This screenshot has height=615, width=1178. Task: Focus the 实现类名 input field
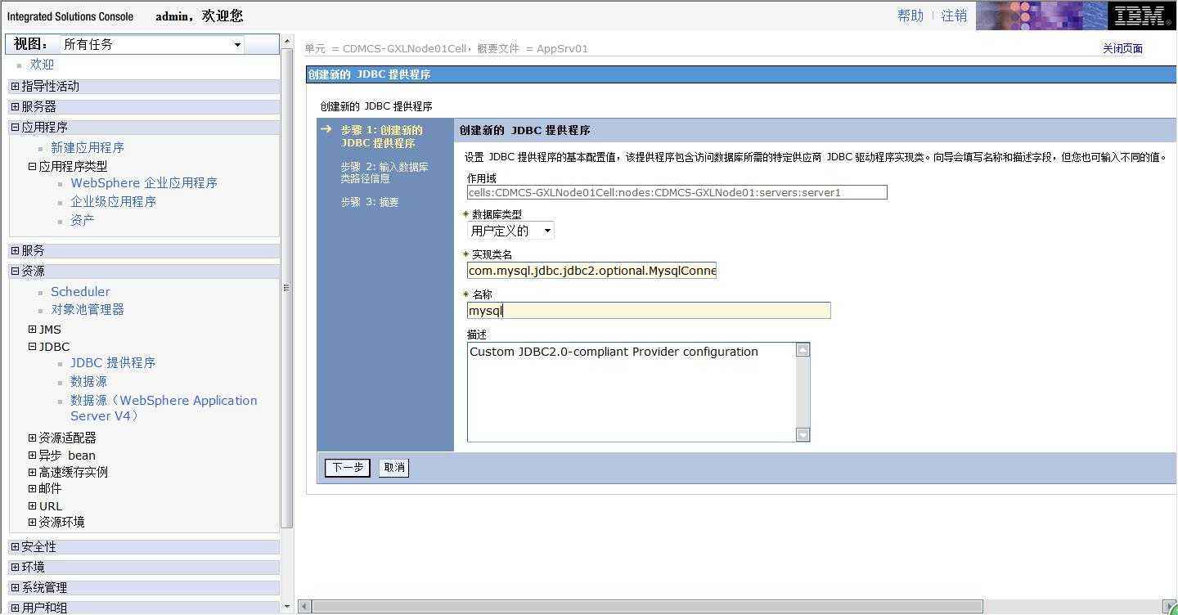(591, 271)
